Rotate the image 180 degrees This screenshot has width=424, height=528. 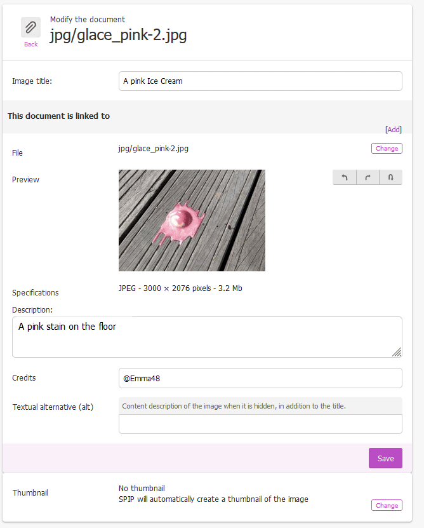click(390, 178)
